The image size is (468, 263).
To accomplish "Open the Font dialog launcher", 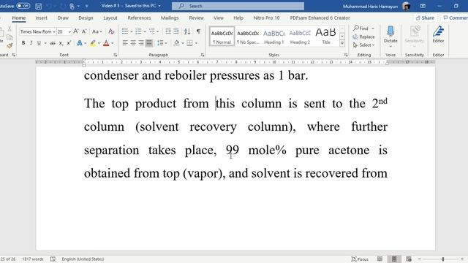I will 116,55.
